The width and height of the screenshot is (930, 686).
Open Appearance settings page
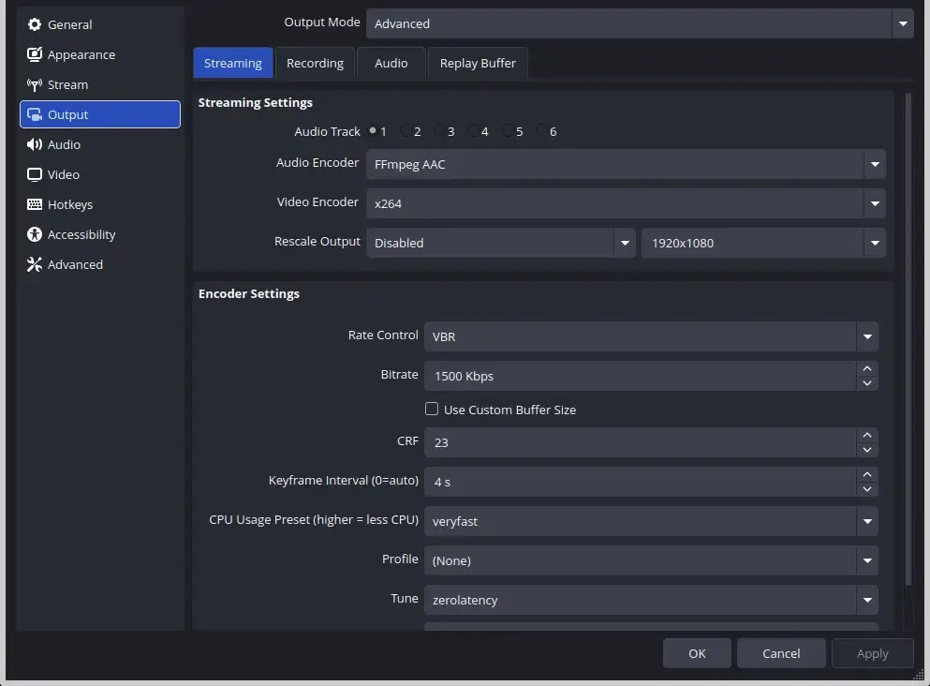tap(99, 54)
